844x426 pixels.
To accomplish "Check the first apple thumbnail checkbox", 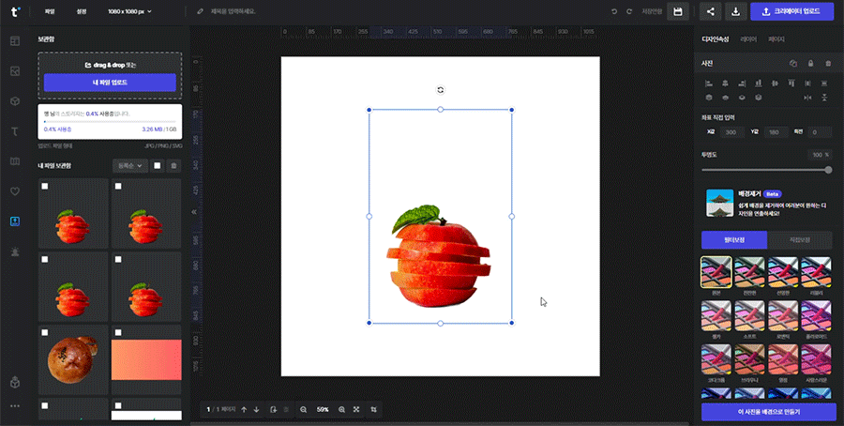I will coord(45,187).
